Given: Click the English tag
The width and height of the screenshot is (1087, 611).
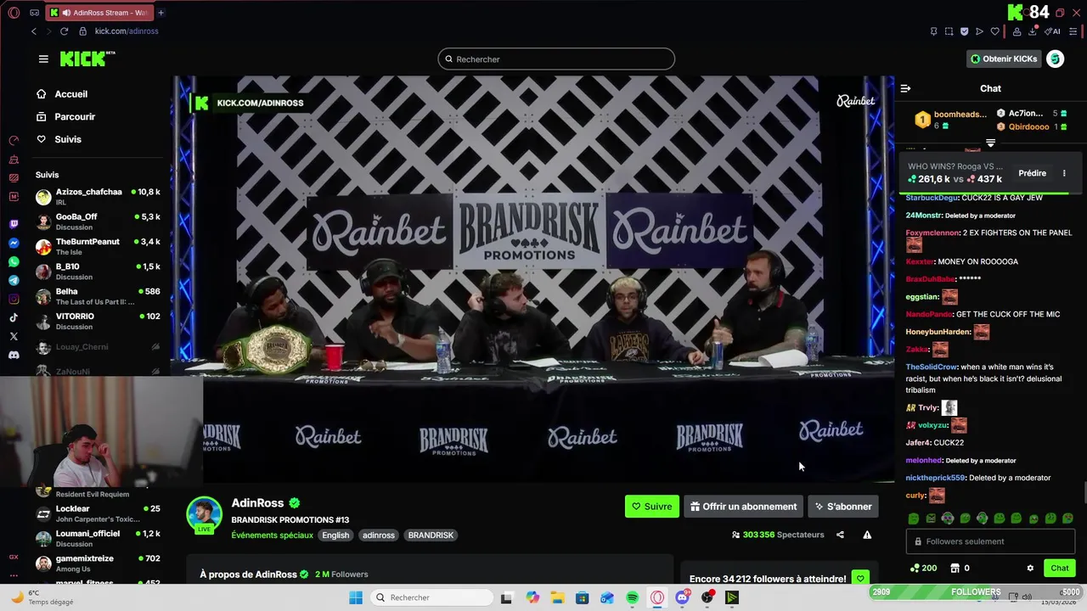Looking at the screenshot, I should click(x=335, y=535).
